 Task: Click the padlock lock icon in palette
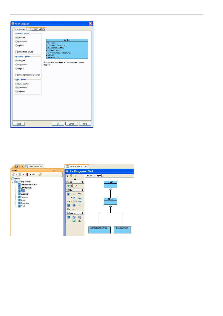(x=71, y=176)
